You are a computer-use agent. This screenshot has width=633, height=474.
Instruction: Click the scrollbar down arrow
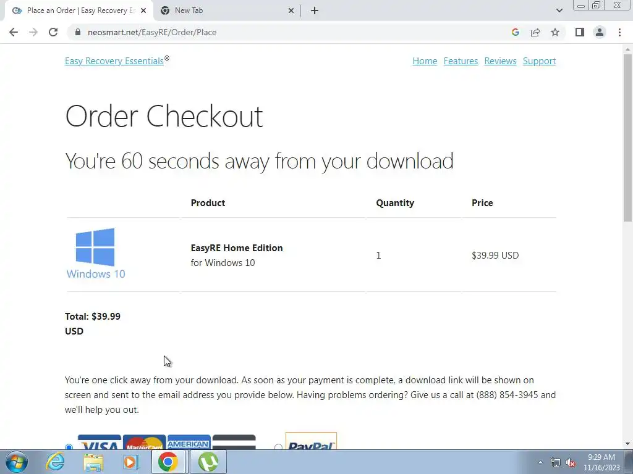[627, 444]
